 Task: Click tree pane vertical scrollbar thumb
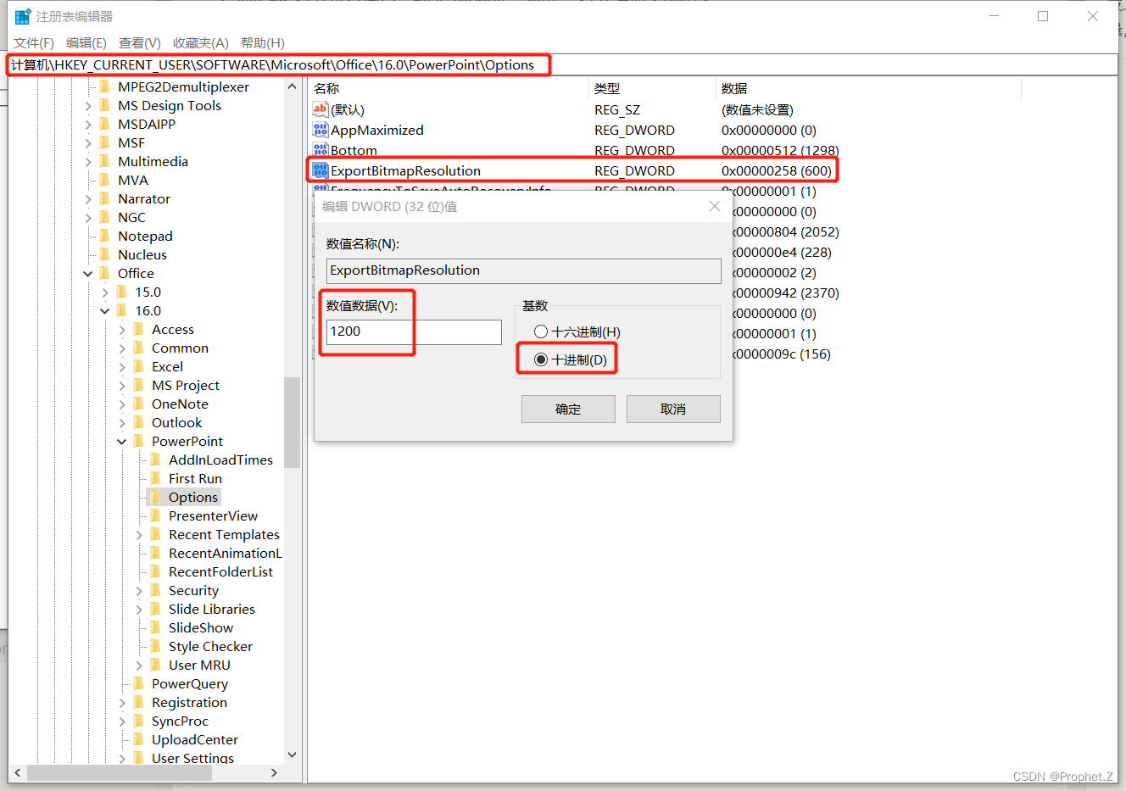click(292, 422)
